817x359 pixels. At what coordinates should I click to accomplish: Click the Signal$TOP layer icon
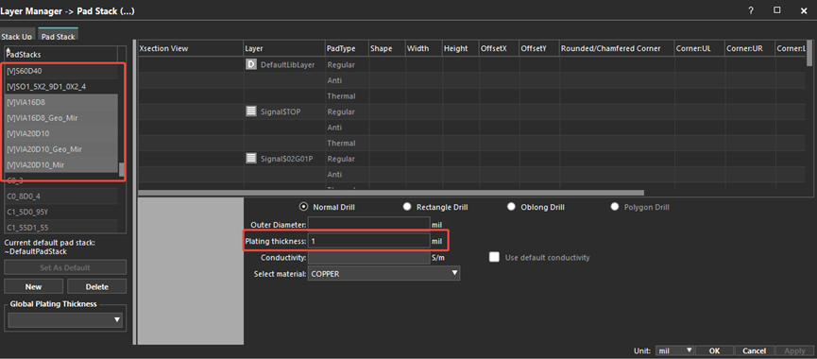pos(251,111)
